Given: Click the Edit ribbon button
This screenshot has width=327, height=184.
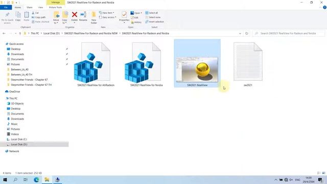Looking at the screenshot, I should click(135, 17).
